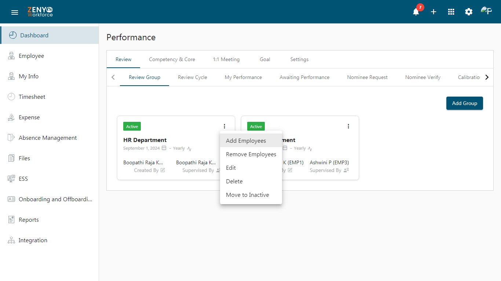Open Timesheet from the sidebar
This screenshot has height=281, width=501.
[50, 97]
